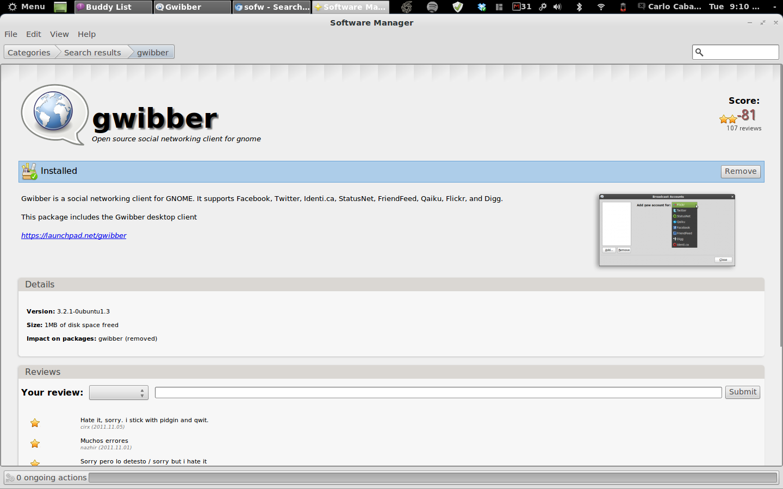Switch to the Gwibber taskbar window
783x489 pixels.
point(192,7)
